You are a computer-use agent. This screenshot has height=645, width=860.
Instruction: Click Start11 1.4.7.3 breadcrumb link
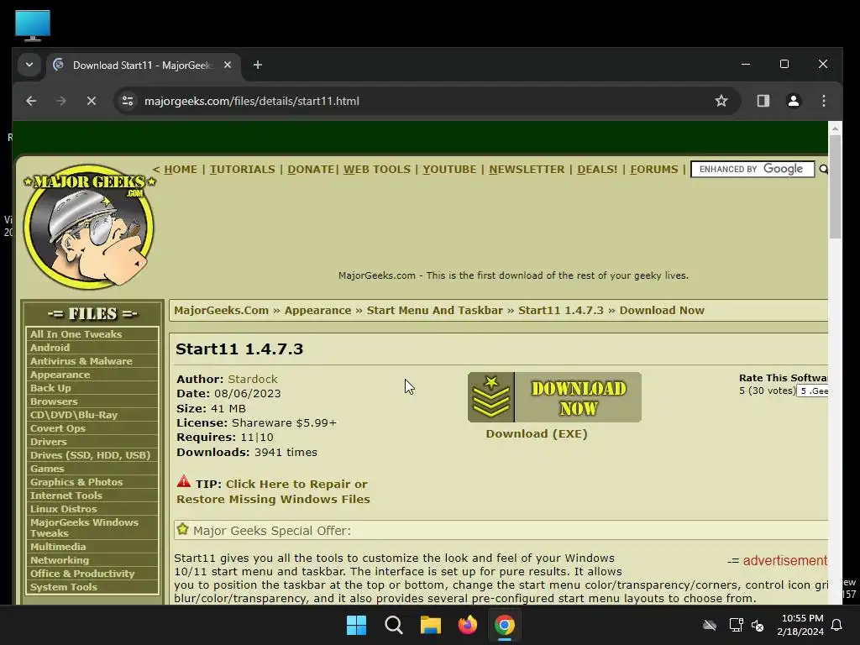560,311
